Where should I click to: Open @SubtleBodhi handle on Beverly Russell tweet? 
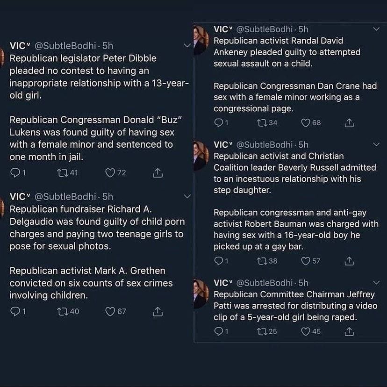[x=265, y=145]
